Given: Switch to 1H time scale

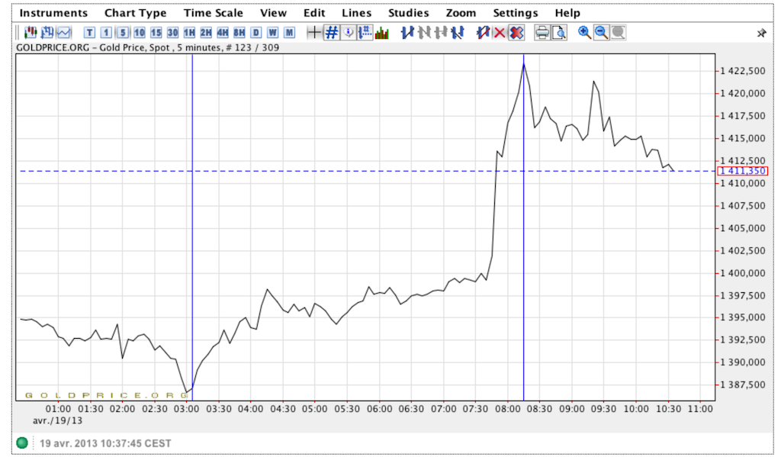Looking at the screenshot, I should click(189, 33).
